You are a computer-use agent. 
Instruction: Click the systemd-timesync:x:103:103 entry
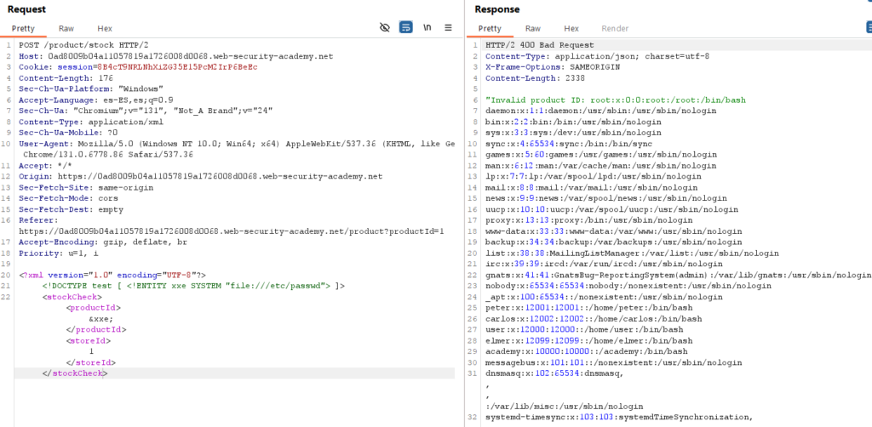(x=619, y=417)
